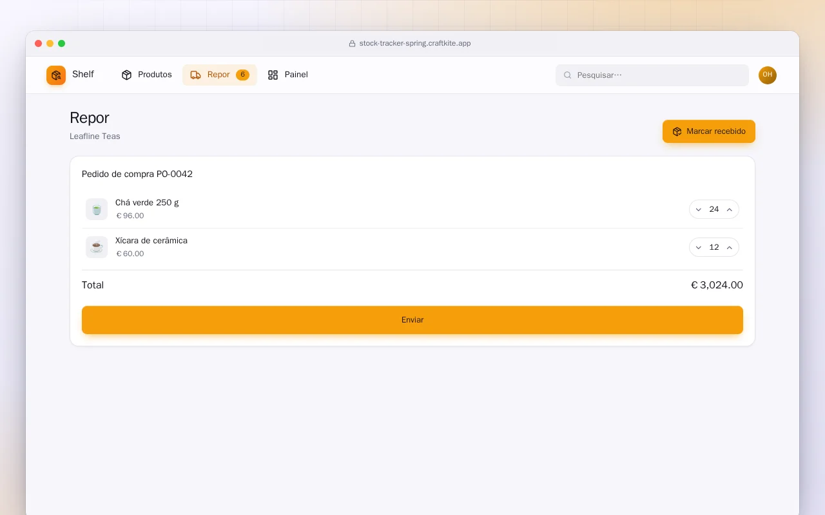Open the OH user avatar

pyautogui.click(x=768, y=75)
